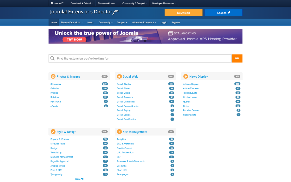Open the Templating subcategory
This screenshot has height=182, width=291.
[56, 152]
